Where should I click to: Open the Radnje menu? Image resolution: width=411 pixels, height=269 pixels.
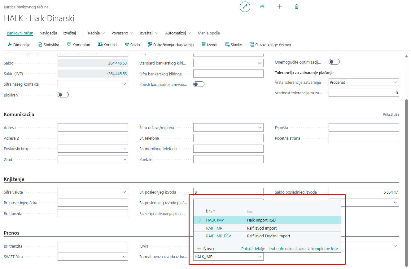96,33
